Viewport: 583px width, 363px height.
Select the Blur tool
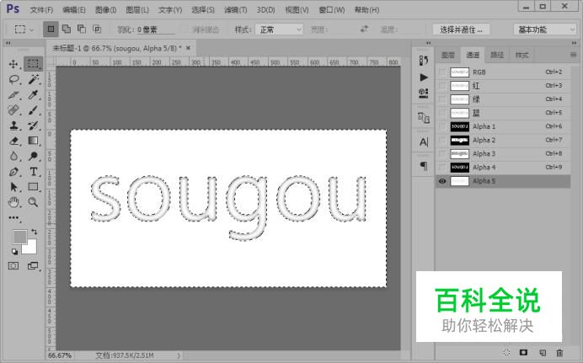pos(13,156)
